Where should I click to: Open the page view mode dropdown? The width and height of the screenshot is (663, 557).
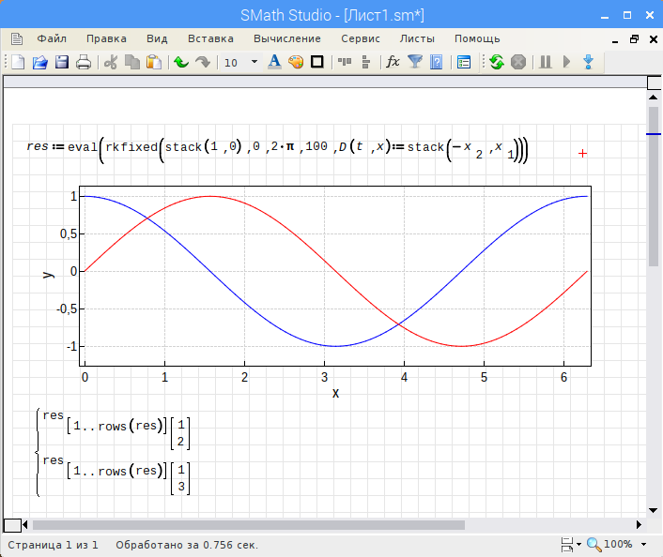[x=567, y=544]
